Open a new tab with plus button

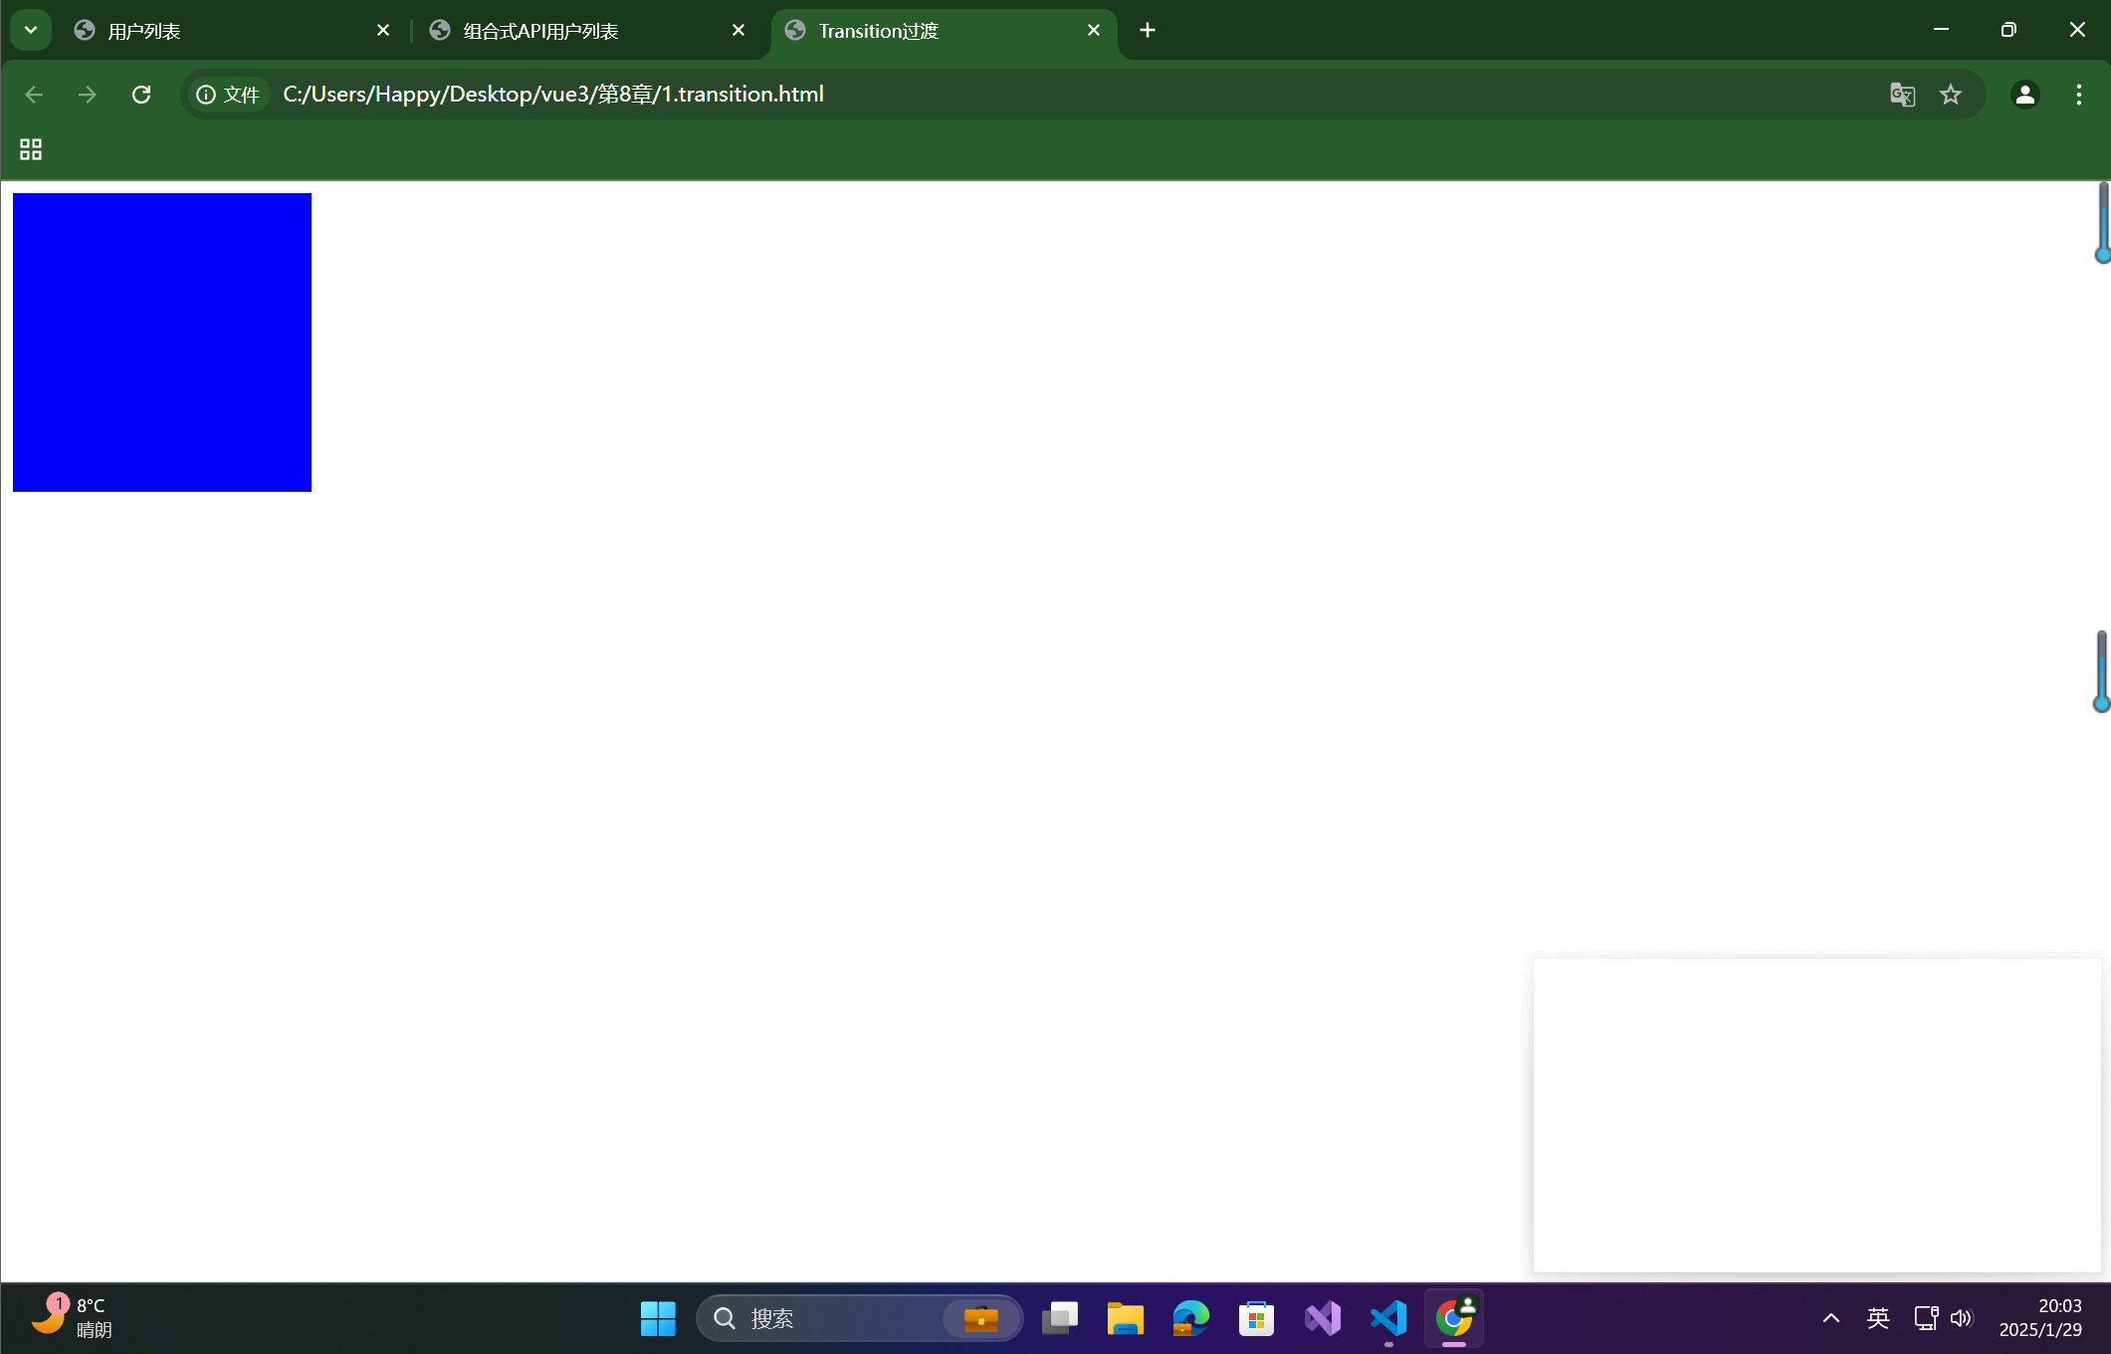click(x=1148, y=30)
